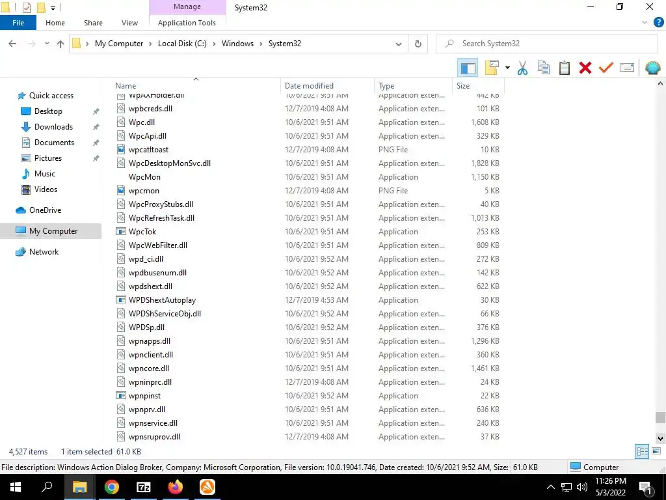Screen dimensions: 666x500
Task: Go back with the Back arrow
Action: (12, 44)
